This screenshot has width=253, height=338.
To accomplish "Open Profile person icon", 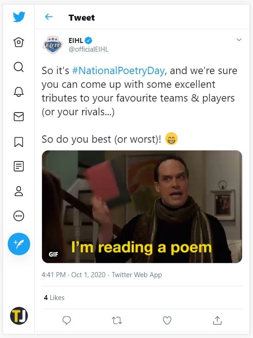I will click(19, 191).
